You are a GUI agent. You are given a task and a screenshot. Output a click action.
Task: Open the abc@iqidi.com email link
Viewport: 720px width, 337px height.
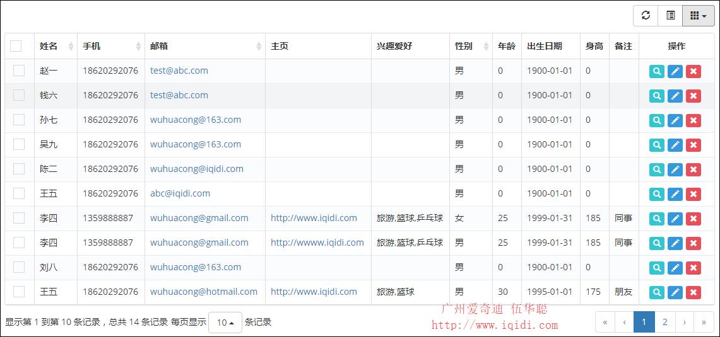tap(180, 193)
